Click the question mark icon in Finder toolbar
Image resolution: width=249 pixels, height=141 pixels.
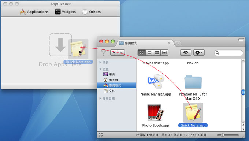(x=103, y=53)
